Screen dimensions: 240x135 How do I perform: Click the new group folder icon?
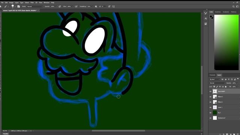pos(234,134)
